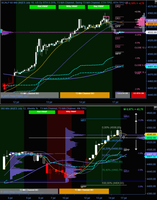Select the cyan 4481,40 price marker
This screenshot has width=157, height=200.
click(151, 67)
